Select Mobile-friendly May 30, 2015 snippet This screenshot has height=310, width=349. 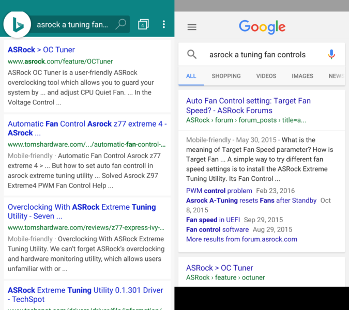(260, 159)
